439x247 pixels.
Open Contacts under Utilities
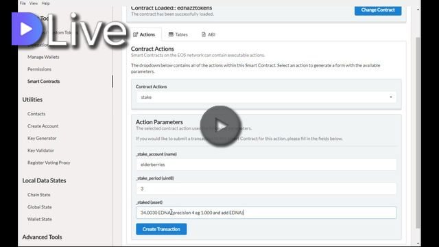[x=36, y=114]
